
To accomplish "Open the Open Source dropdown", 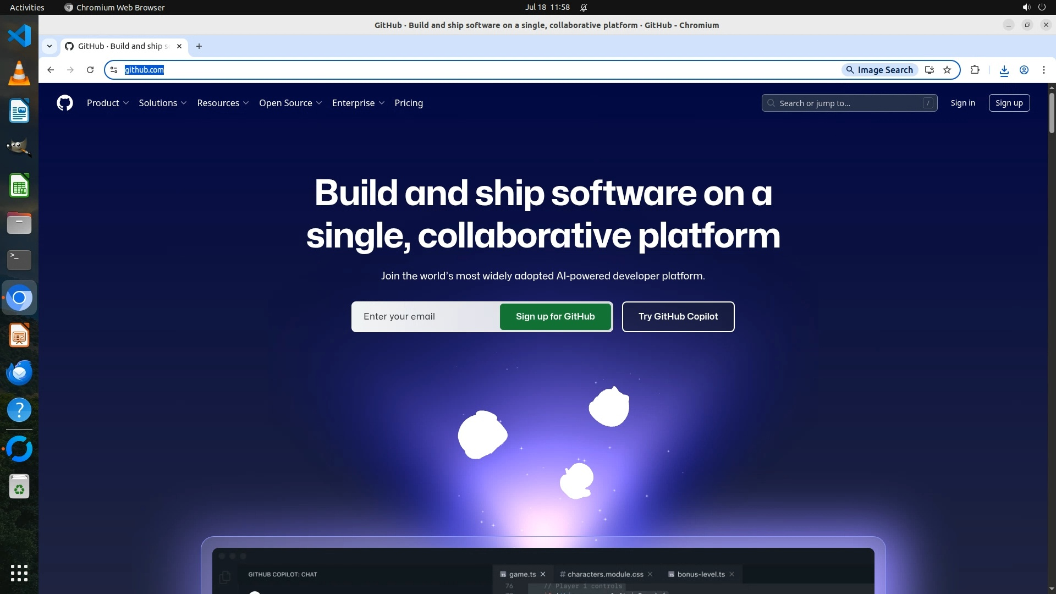I will [x=290, y=103].
